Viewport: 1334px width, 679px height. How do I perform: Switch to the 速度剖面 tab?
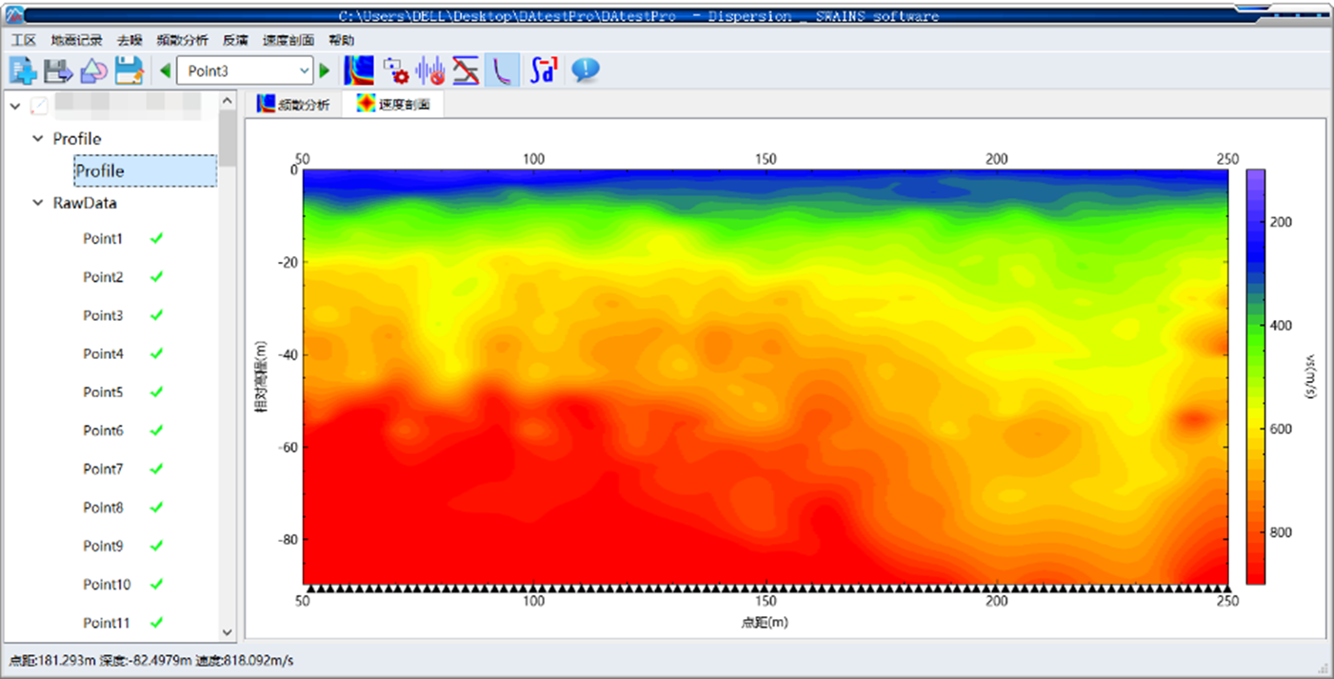click(x=393, y=105)
